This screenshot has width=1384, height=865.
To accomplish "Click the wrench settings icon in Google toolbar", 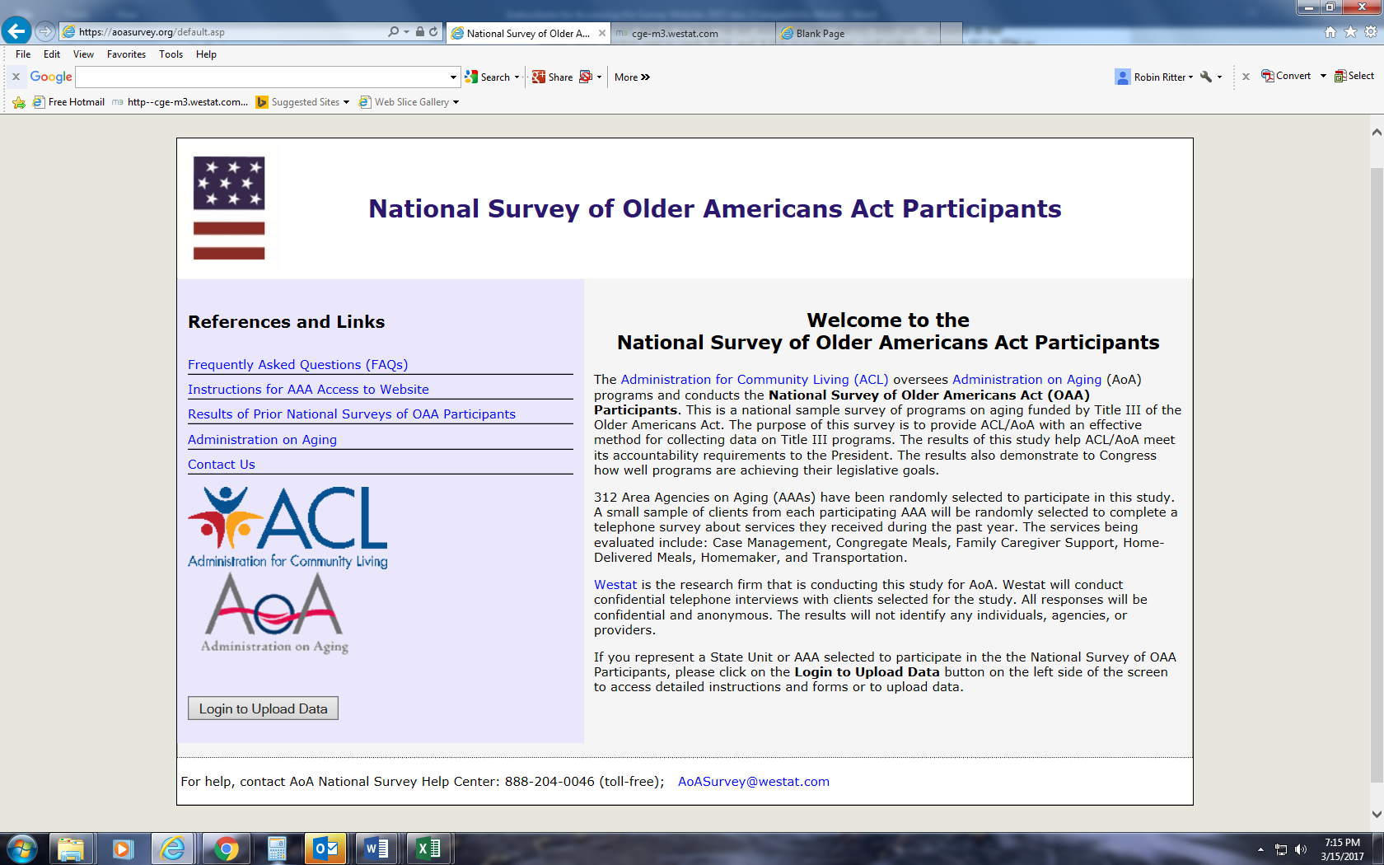I will (1206, 77).
